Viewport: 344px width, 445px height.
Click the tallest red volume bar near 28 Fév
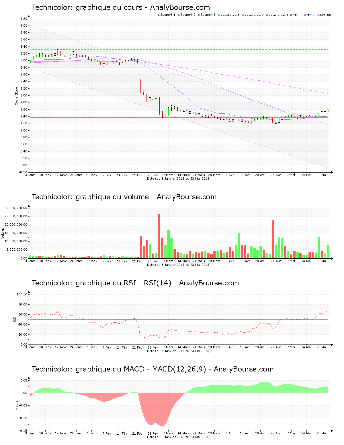159,236
